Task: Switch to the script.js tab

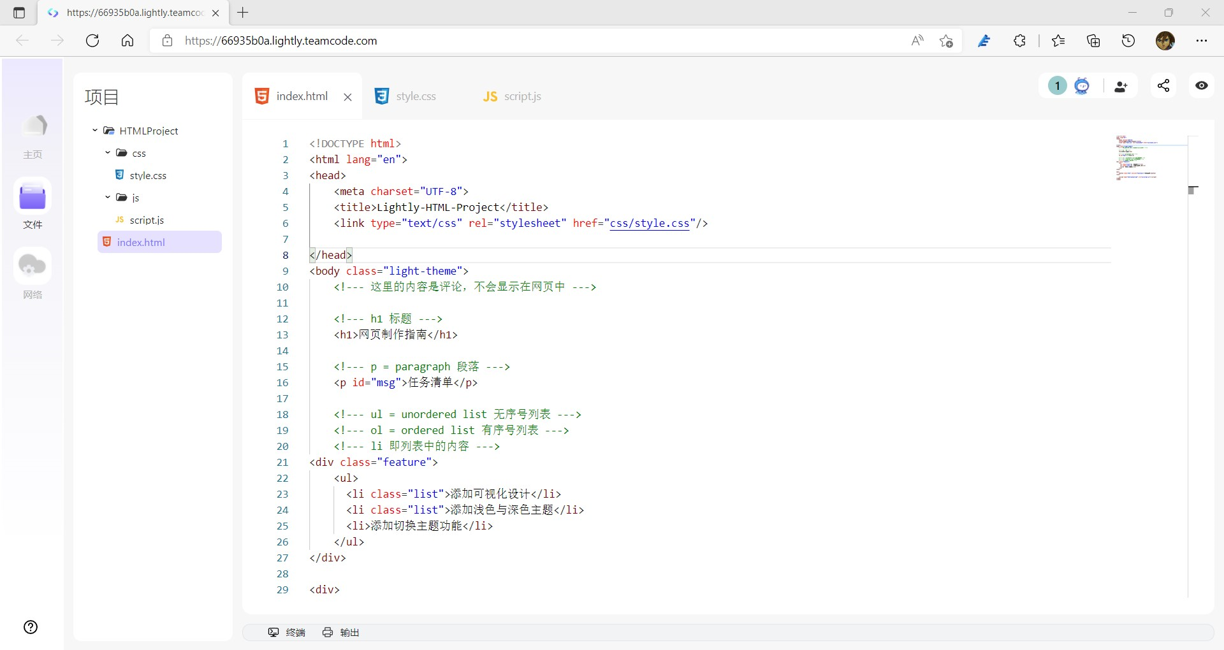Action: coord(521,96)
